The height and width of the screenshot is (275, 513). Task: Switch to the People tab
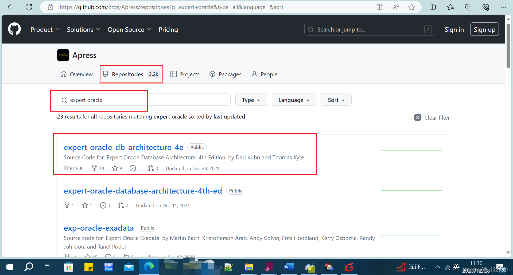point(265,74)
